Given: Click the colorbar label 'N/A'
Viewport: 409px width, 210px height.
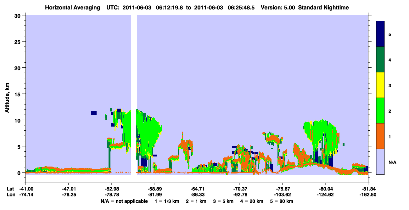Looking at the screenshot, I should click(392, 162).
